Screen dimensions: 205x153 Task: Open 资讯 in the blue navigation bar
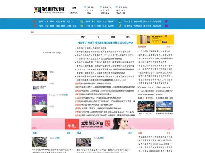pos(41,22)
